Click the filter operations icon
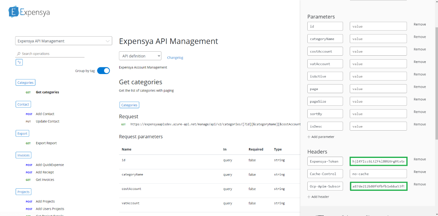The image size is (438, 216). click(x=19, y=62)
